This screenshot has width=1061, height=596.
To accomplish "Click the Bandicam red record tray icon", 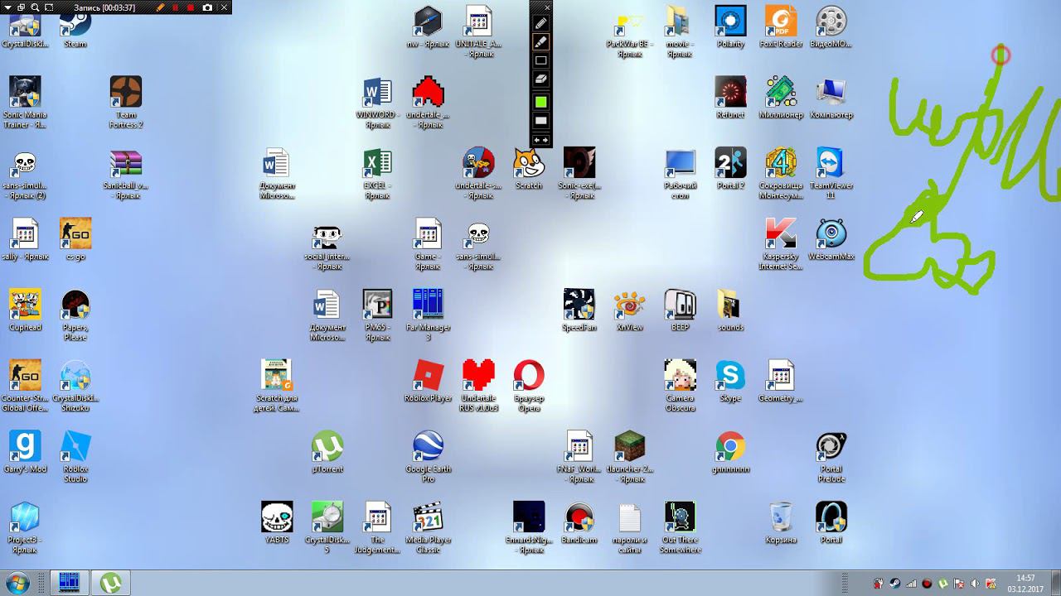I will click(x=927, y=584).
